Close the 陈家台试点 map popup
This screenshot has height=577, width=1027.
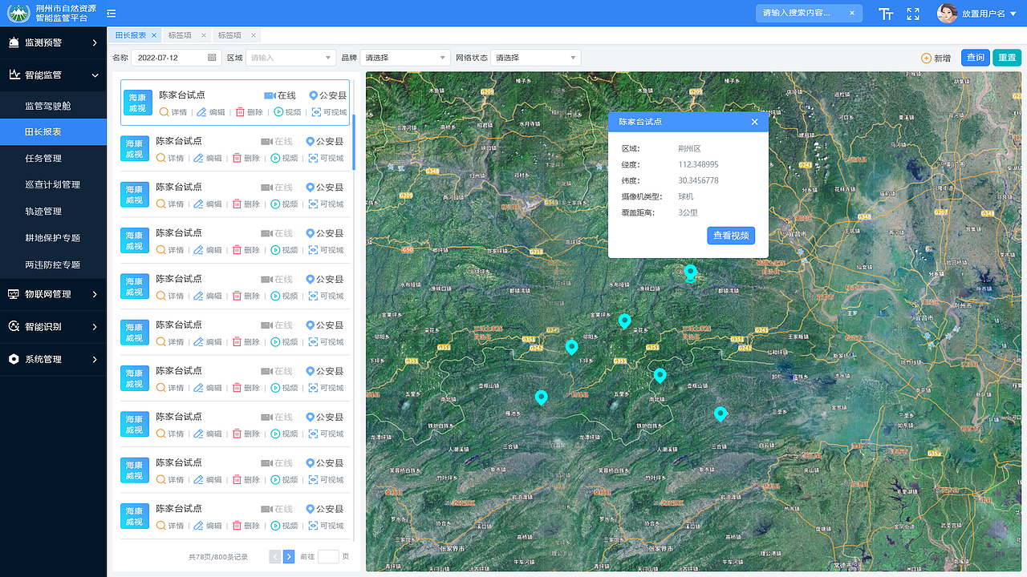click(x=754, y=122)
